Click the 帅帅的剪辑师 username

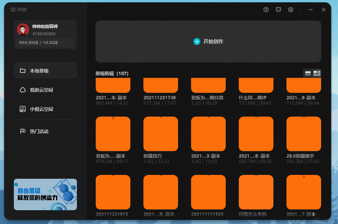click(45, 27)
